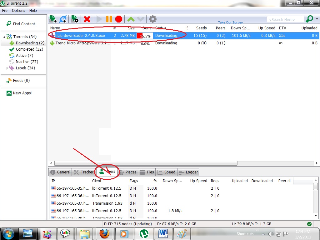Viewport: 320px width, 240px height.
Task: Click Find Content in sidebar
Action: (x=21, y=24)
